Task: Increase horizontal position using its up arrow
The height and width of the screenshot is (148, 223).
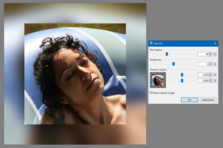Action: click(210, 74)
